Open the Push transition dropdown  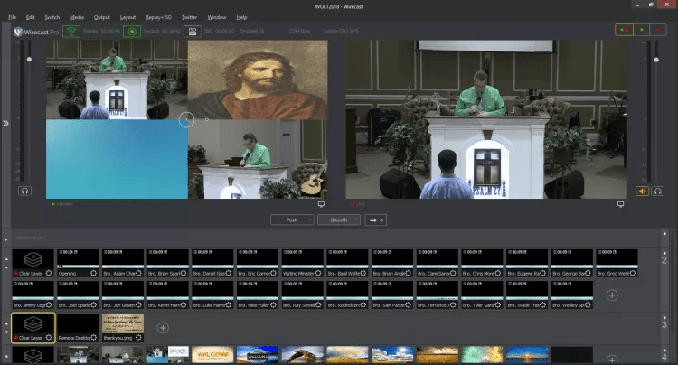pos(292,220)
